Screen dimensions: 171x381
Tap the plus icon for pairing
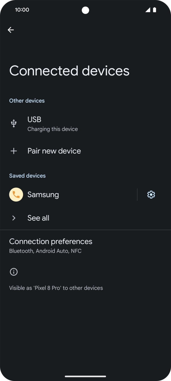14,151
